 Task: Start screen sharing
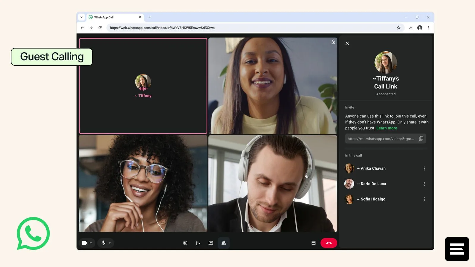211,243
